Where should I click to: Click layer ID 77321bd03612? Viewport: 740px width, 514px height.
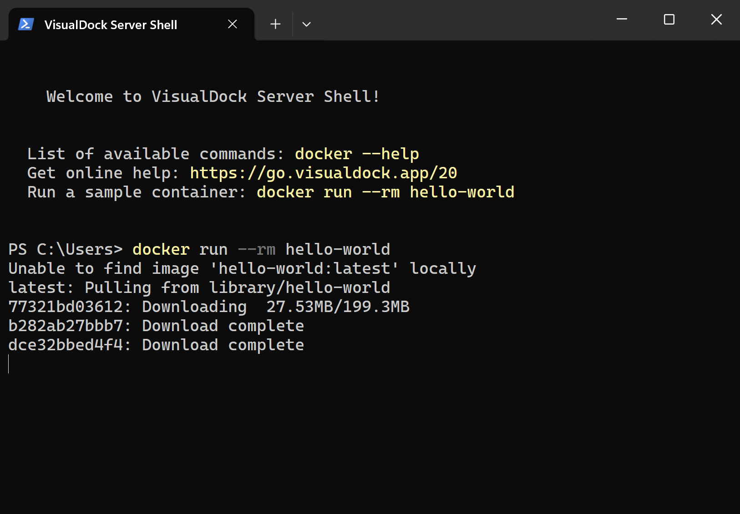click(66, 307)
